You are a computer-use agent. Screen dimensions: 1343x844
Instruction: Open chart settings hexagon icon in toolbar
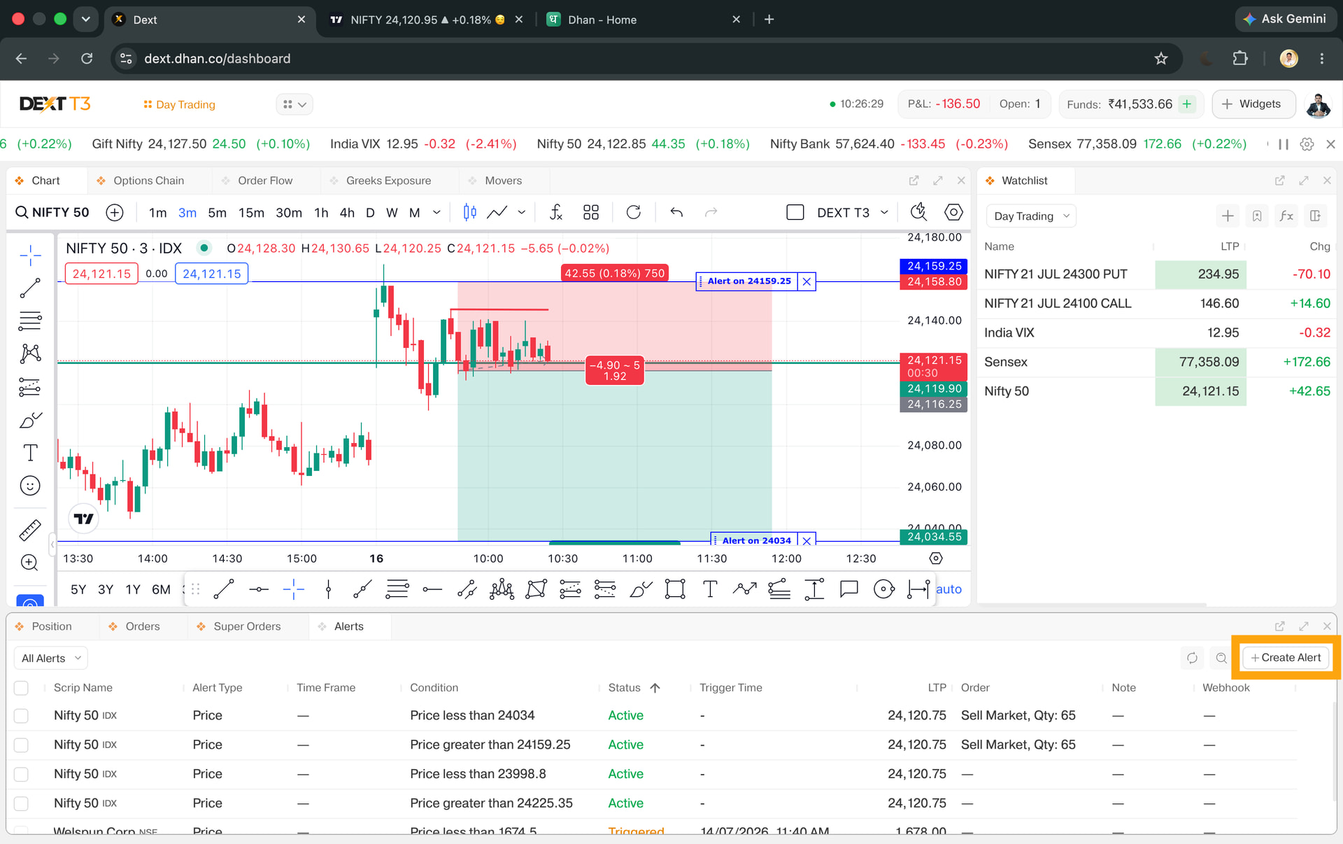click(x=953, y=212)
